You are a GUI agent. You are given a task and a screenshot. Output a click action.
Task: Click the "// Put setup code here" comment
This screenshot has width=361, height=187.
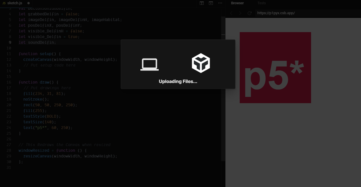(x=49, y=65)
